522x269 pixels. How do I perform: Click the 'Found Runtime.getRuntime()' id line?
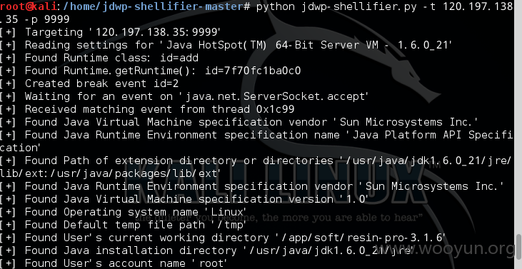[151, 71]
